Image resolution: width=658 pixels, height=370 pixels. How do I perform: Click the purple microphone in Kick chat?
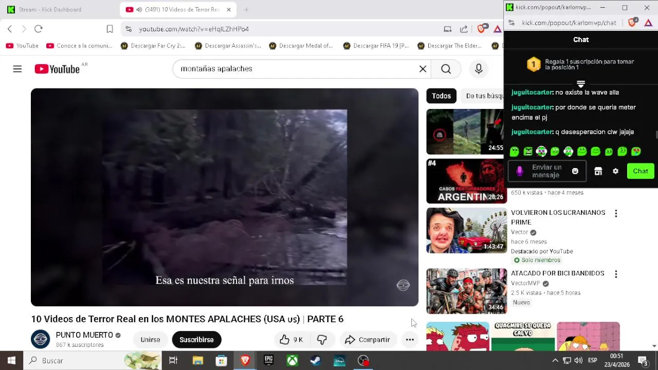(x=519, y=171)
